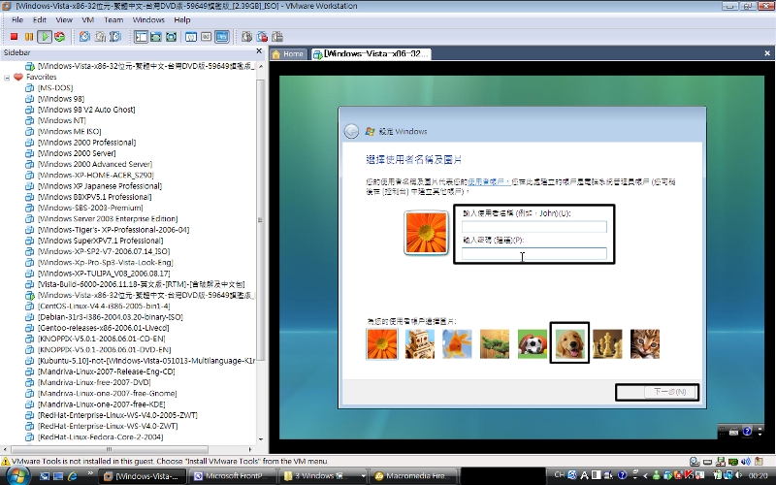Choose the golden retriever dog picture

[x=569, y=344]
